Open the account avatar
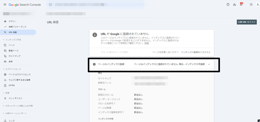This screenshot has height=122, width=260. coord(258,5)
